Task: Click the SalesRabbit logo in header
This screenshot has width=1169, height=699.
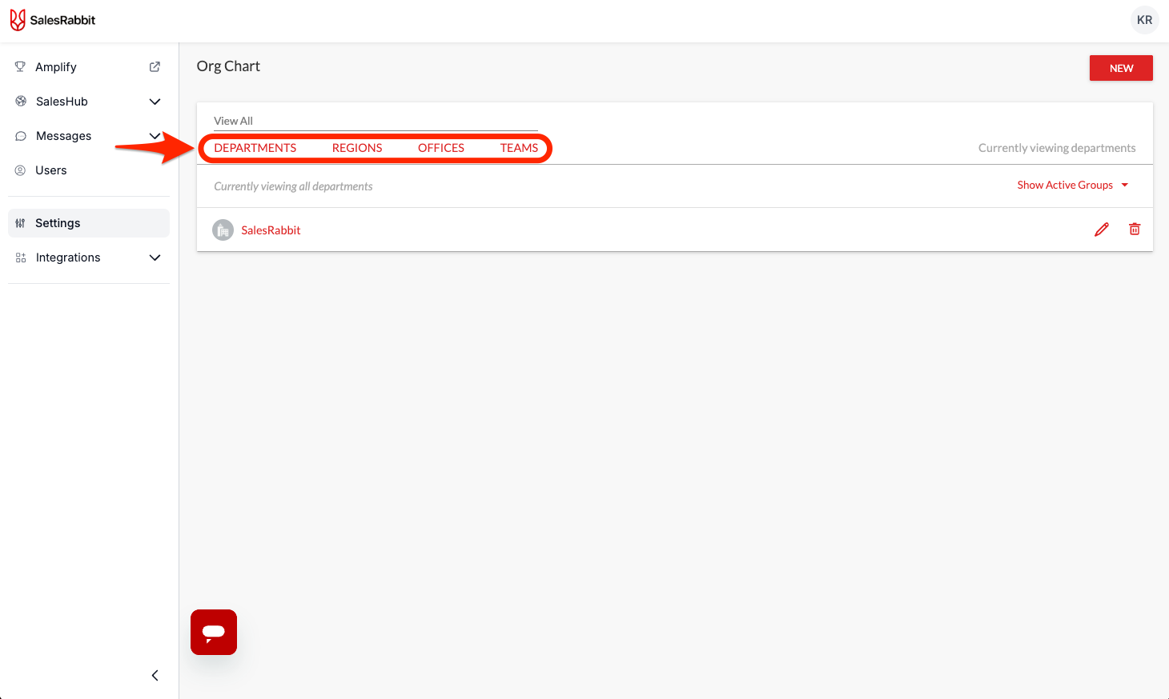Action: (x=53, y=20)
